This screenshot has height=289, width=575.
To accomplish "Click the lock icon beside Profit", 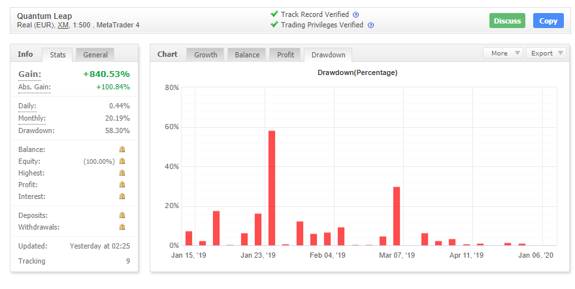I will tap(122, 185).
